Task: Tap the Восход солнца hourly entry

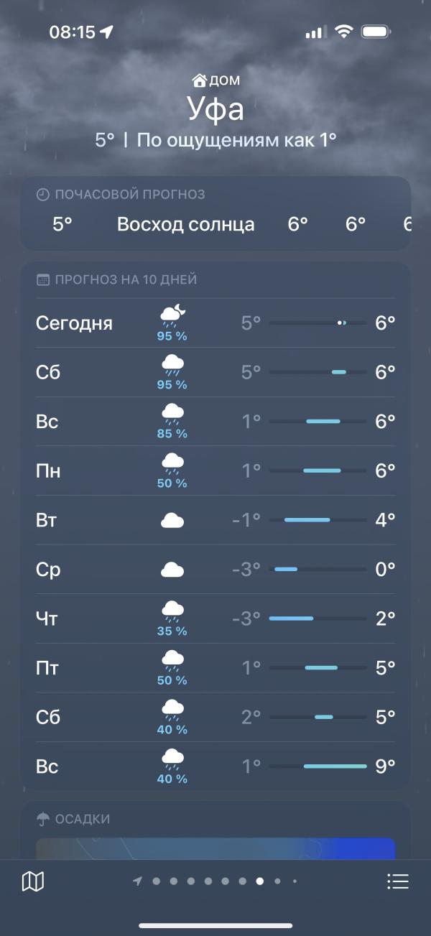Action: (x=185, y=224)
